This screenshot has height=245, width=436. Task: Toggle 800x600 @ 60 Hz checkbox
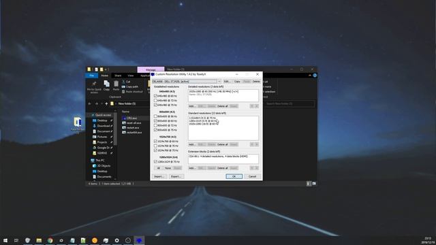[x=155, y=121]
